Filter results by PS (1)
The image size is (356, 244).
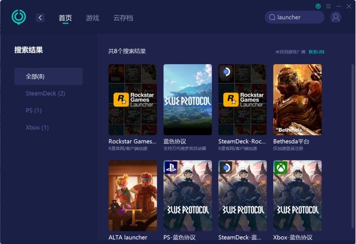pos(33,110)
